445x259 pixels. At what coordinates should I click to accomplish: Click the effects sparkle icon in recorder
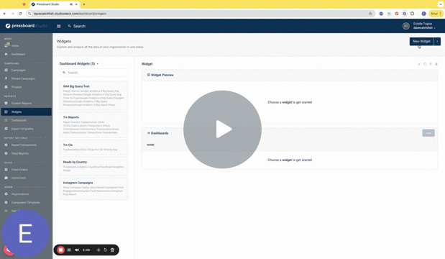pos(98,250)
